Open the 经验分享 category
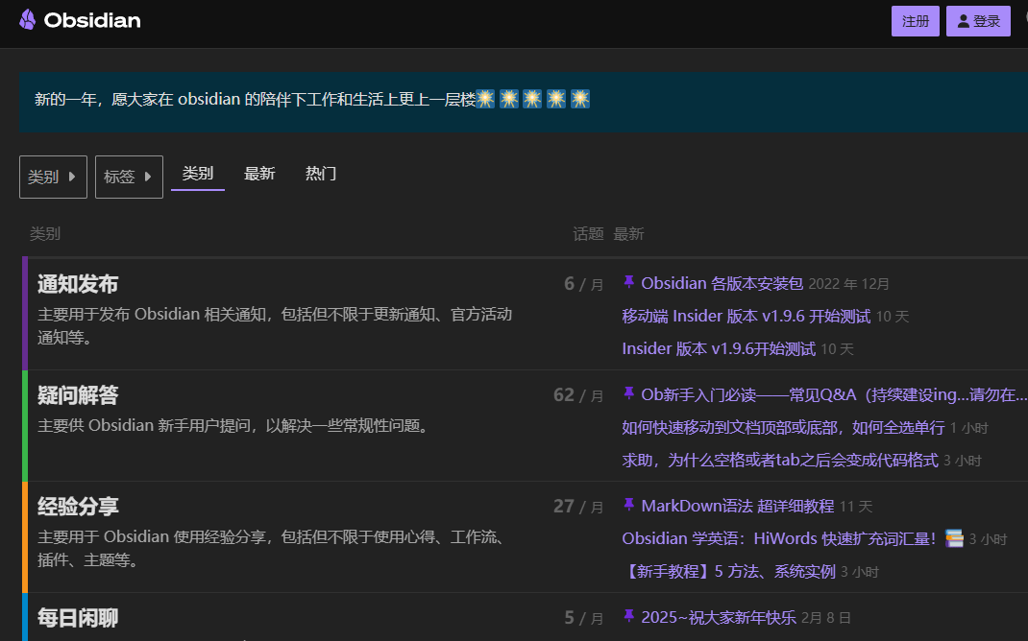Viewport: 1028px width, 641px height. (x=78, y=507)
